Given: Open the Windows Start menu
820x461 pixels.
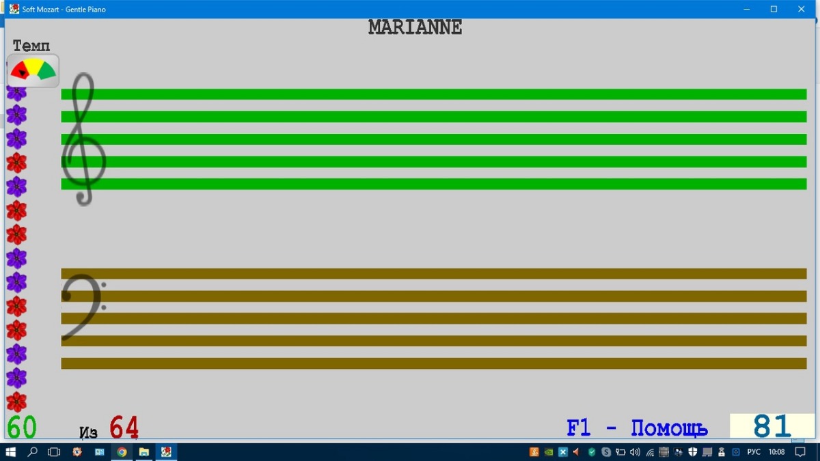Looking at the screenshot, I should point(11,452).
